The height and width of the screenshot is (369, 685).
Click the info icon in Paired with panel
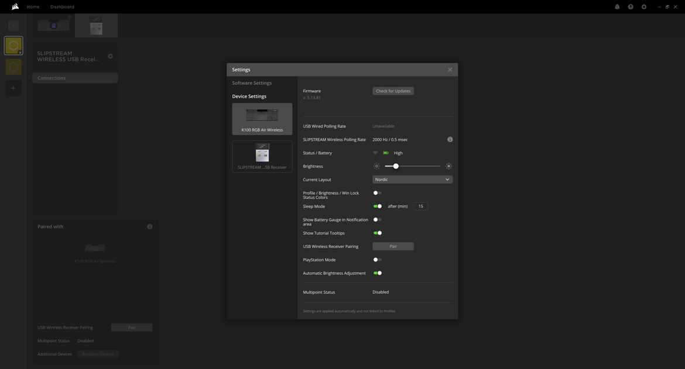(150, 226)
